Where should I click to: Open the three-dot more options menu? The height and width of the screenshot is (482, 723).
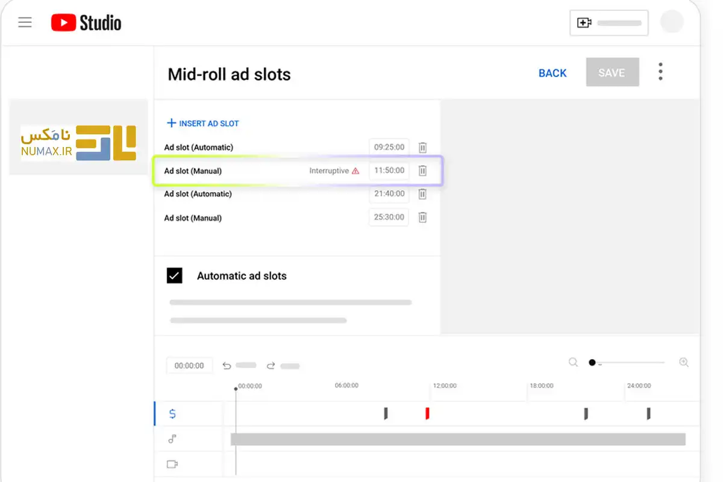660,72
